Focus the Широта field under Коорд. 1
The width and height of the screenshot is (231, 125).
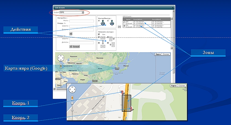pos(82,26)
